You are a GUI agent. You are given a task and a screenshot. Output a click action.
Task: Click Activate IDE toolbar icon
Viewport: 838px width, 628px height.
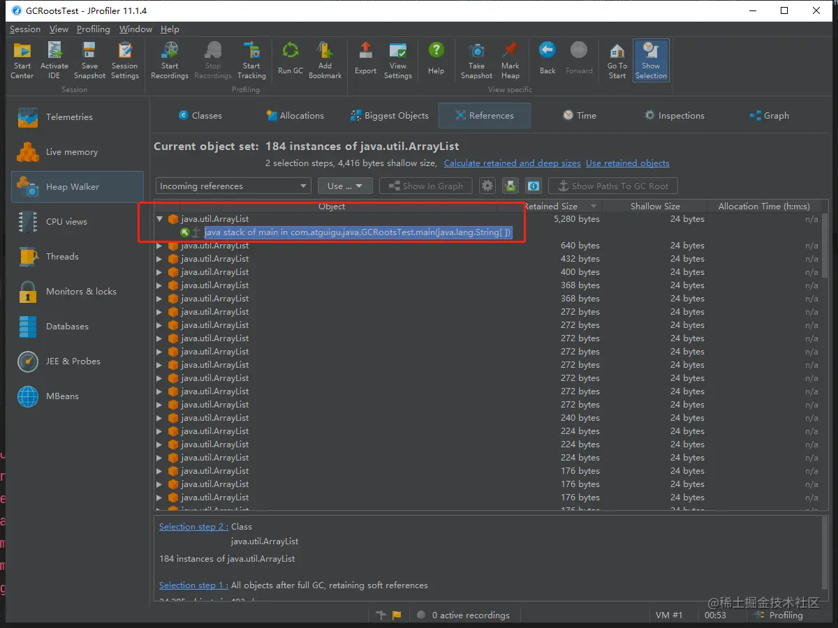(54, 60)
